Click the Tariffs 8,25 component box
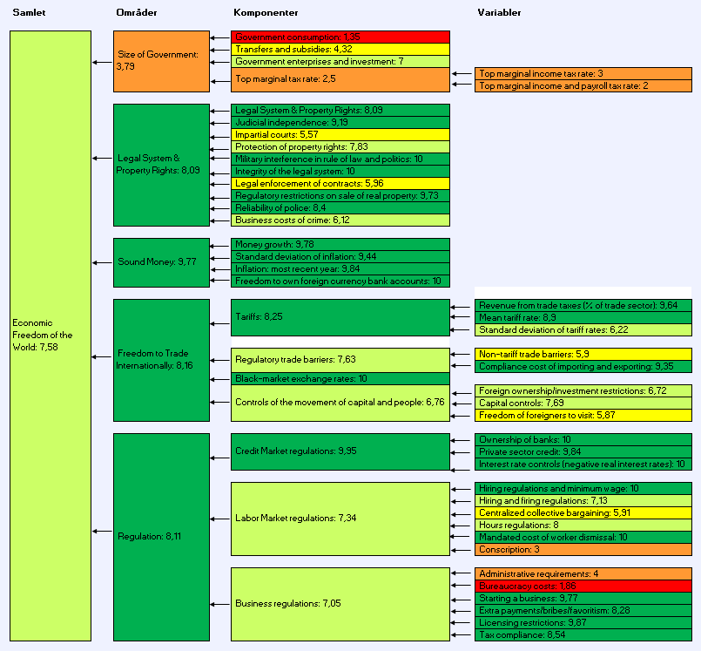 pos(340,317)
